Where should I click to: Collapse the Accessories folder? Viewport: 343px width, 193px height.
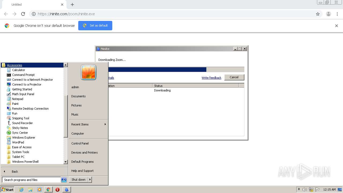click(14, 65)
